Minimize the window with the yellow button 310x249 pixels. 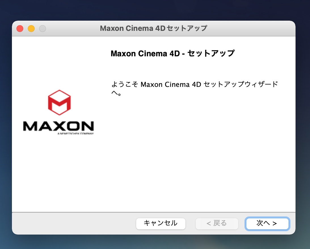(31, 28)
